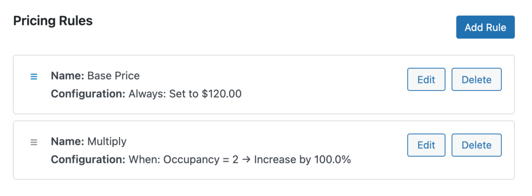Click the Base Price name text
The image size is (532, 196).
113,76
